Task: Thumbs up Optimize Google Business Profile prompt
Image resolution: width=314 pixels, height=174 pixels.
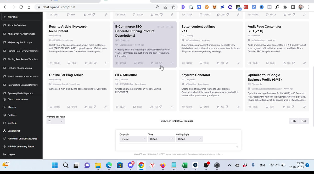Action: click(284, 107)
